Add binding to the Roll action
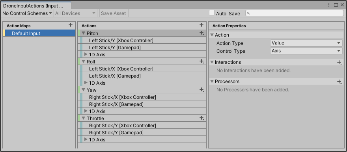Image resolution: width=347 pixels, height=152 pixels. [x=201, y=61]
